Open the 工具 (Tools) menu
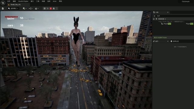This screenshot has height=109, width=194. pos(38,1)
